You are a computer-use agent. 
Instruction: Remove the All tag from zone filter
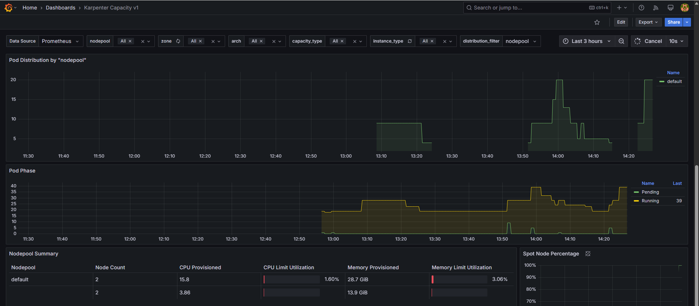[200, 41]
